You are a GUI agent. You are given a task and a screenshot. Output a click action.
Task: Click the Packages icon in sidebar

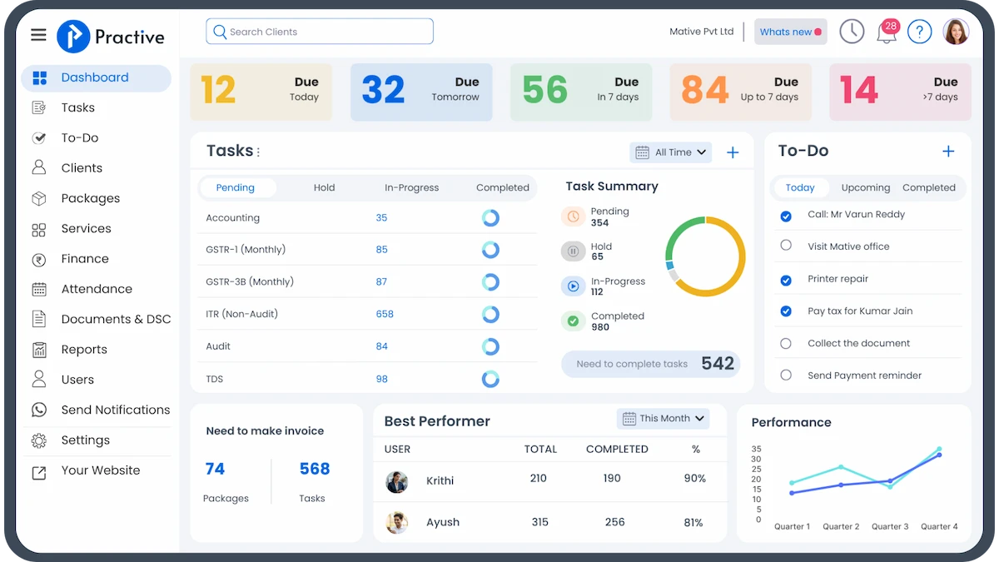point(39,198)
